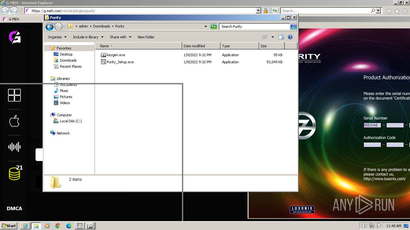Viewport: 410px width, 230px height.
Task: Open IE address bar dropdown arrow
Action: 258,11
